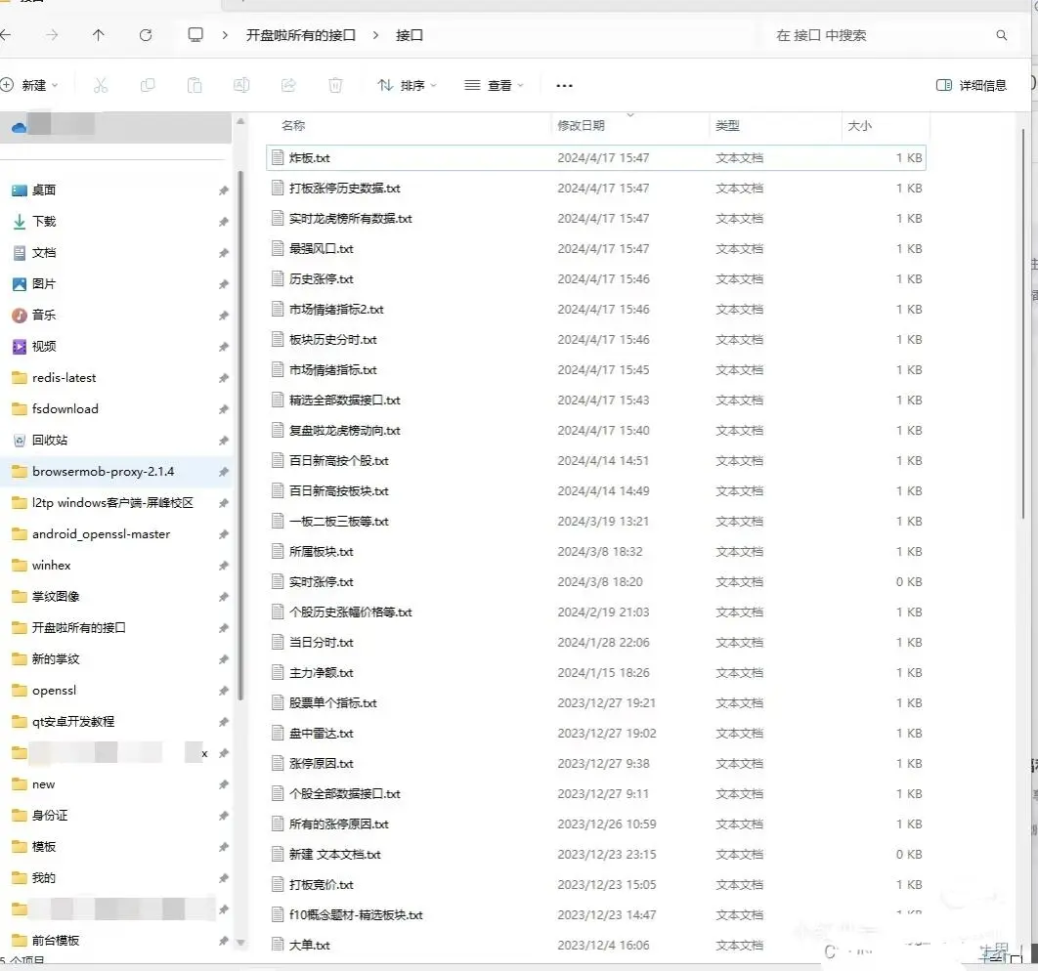Sort by 大小 column header
1038x971 pixels.
tap(859, 126)
